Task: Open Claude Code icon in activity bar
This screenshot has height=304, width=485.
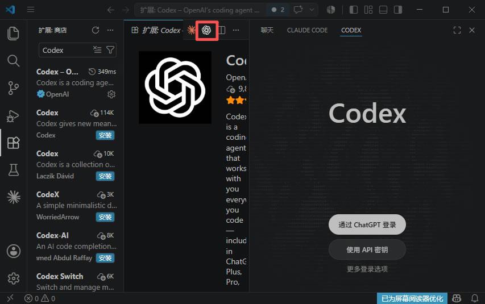Action: [14, 197]
